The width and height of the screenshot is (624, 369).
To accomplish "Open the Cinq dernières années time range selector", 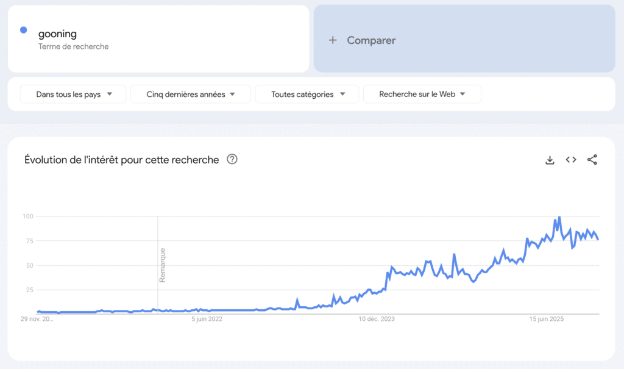I will [x=190, y=94].
